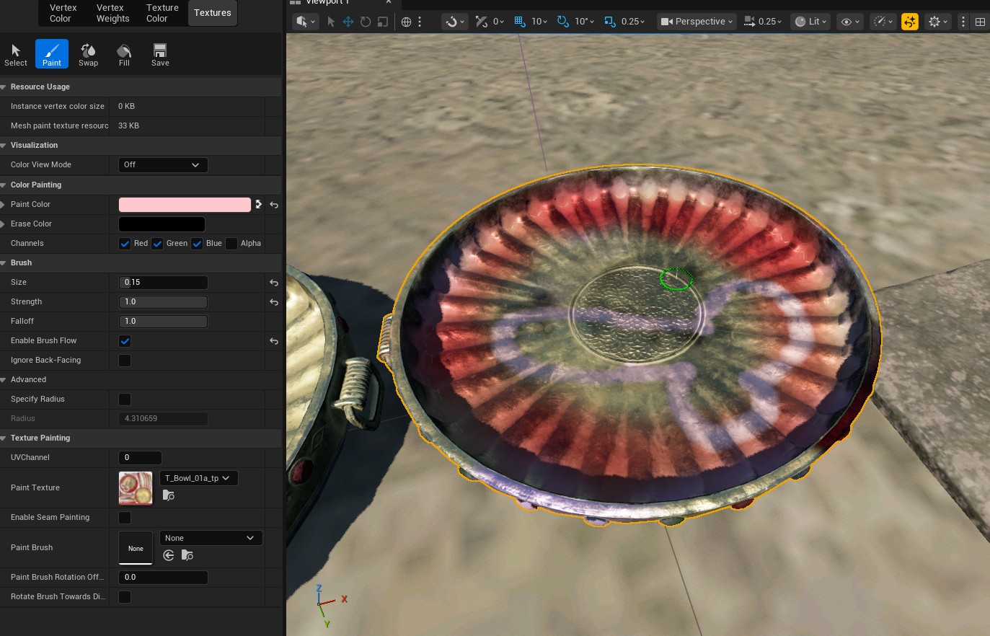Reset brush Strength to default
The image size is (990, 636).
click(x=274, y=302)
